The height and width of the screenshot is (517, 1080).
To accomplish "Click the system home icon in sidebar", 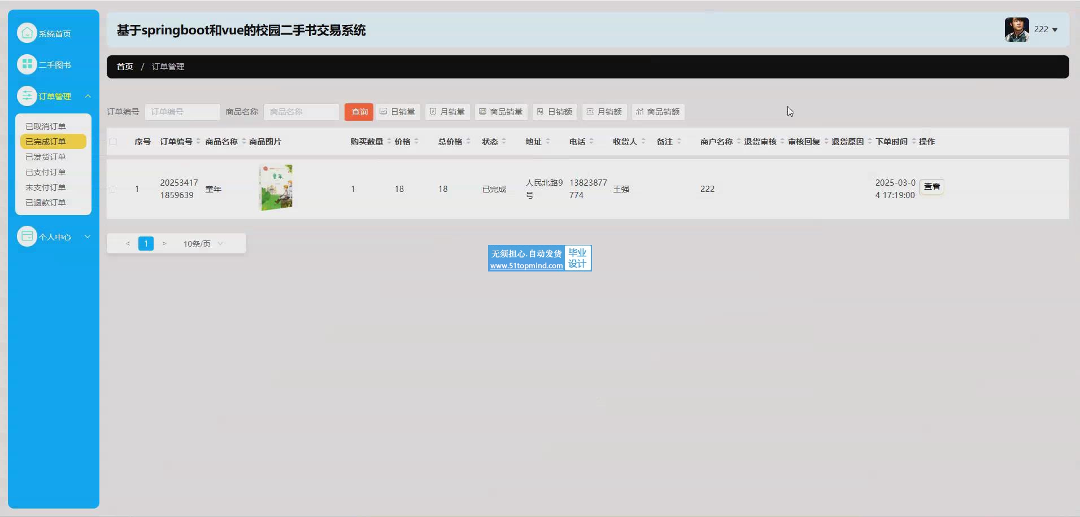I will [27, 33].
